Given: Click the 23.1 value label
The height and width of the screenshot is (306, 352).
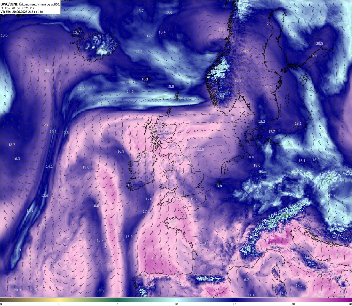Looking at the screenshot, I should (x=47, y=125).
